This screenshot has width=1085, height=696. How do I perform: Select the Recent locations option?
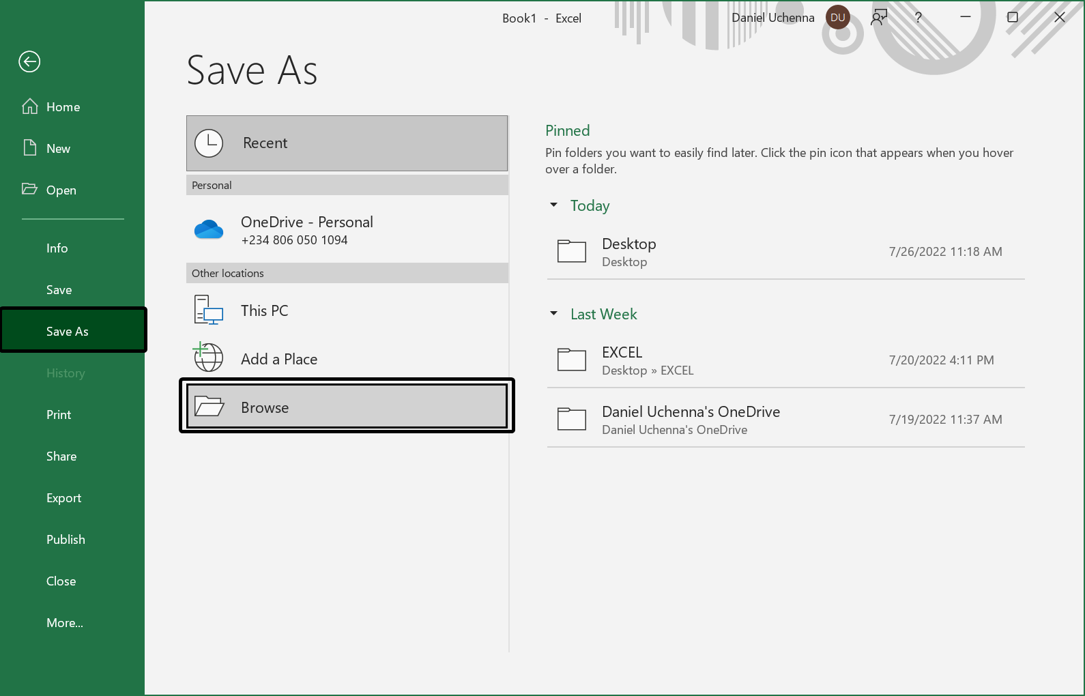347,143
